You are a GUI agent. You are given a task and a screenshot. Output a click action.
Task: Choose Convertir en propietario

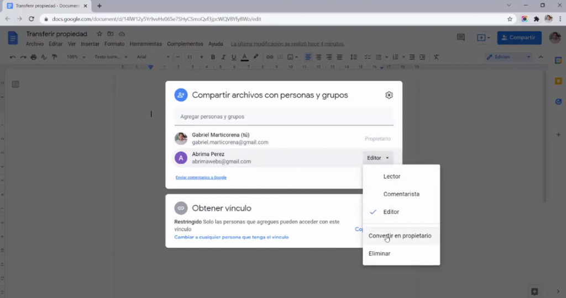pos(400,236)
